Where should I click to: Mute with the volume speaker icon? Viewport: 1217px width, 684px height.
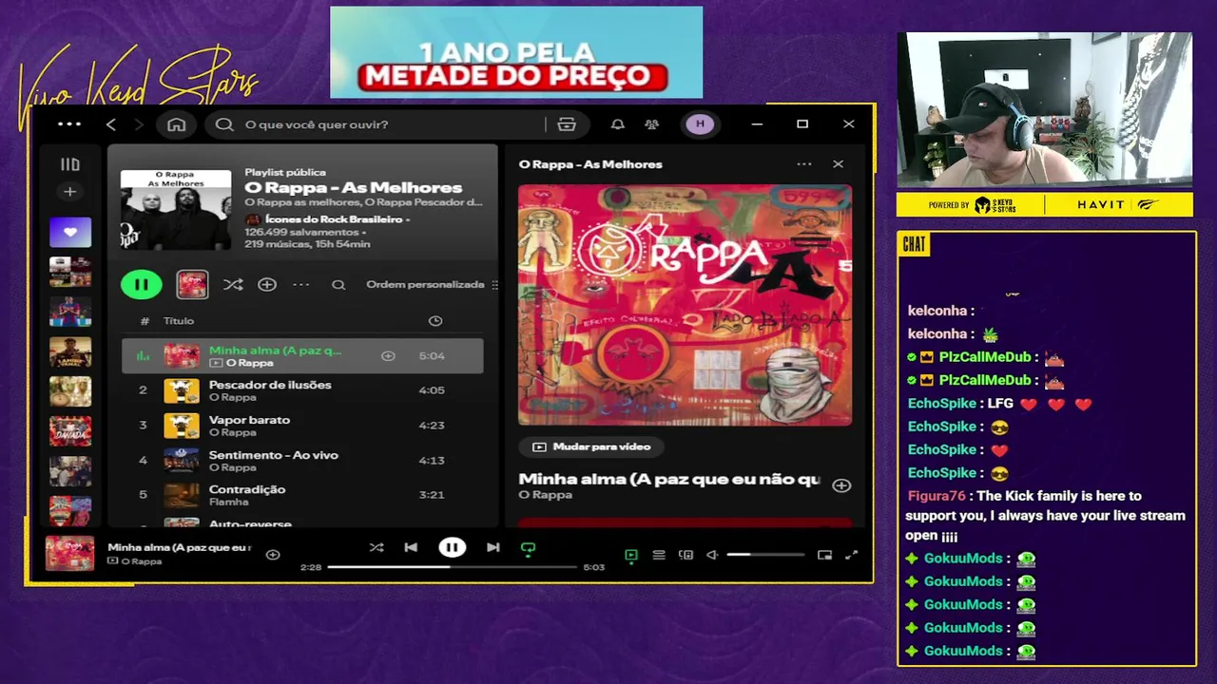click(712, 555)
